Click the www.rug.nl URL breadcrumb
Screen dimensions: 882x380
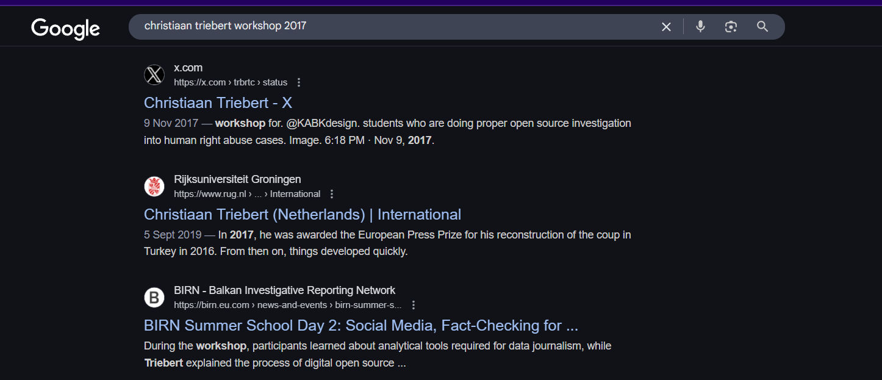(247, 194)
